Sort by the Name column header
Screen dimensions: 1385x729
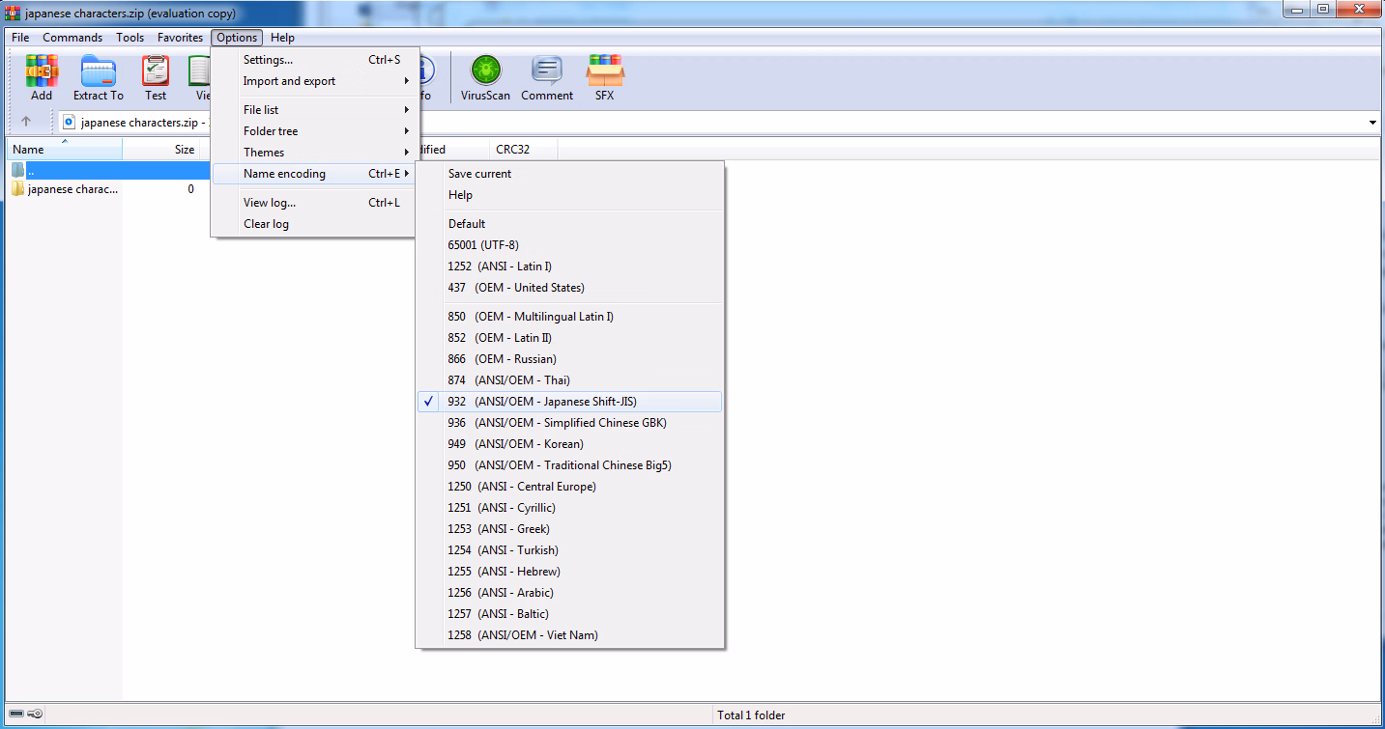click(65, 150)
